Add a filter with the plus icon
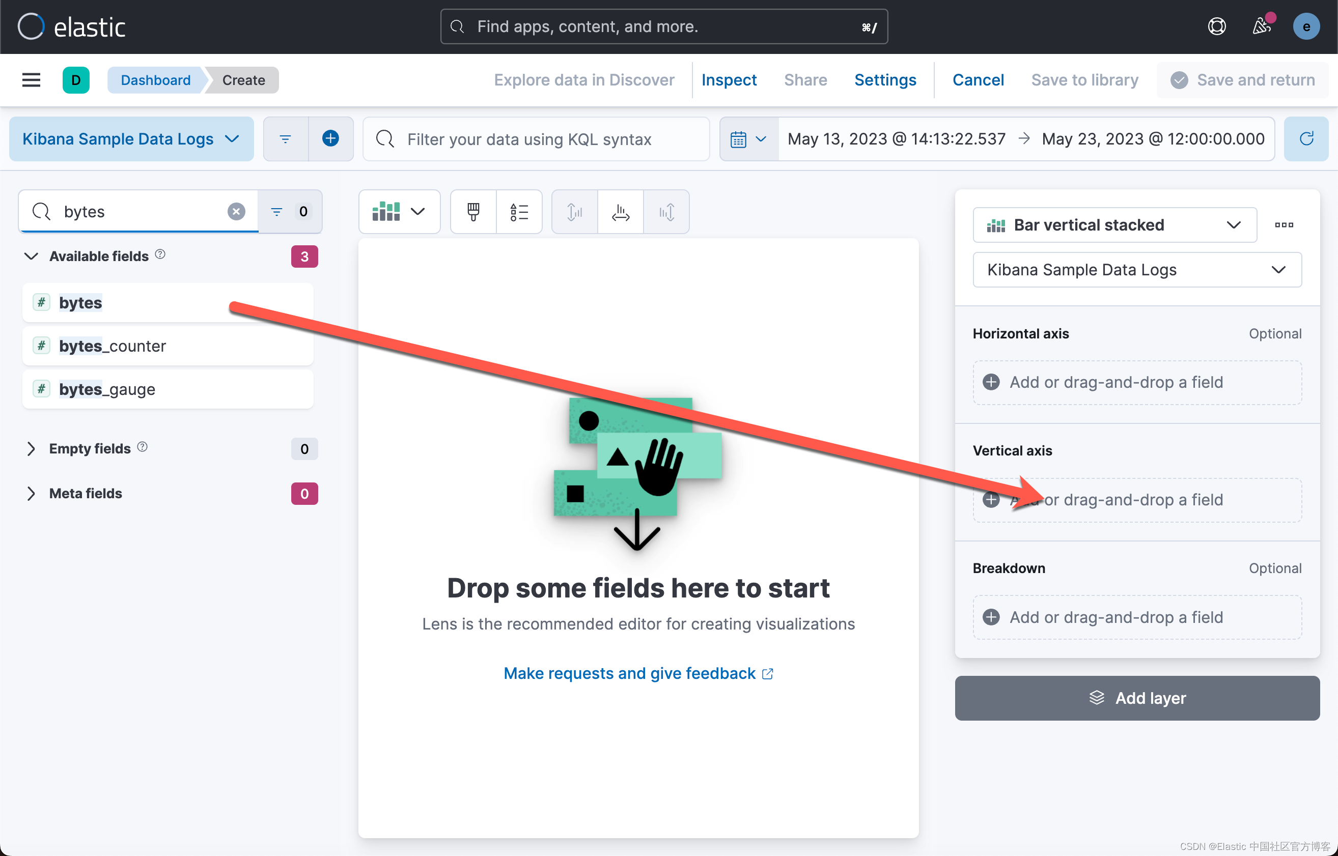The height and width of the screenshot is (856, 1338). 331,139
